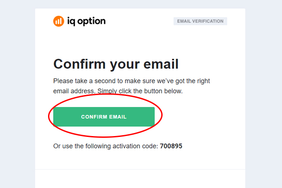Click the 'Please take a second' sentence

point(131,81)
